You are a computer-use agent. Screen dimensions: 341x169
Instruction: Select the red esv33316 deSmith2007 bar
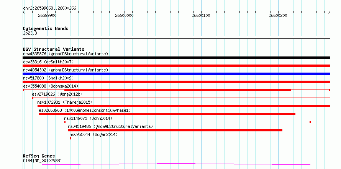coord(176,66)
